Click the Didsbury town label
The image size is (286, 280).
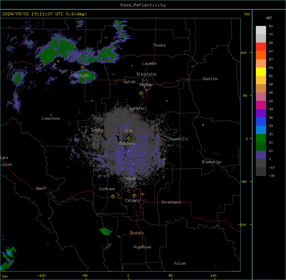127,143
